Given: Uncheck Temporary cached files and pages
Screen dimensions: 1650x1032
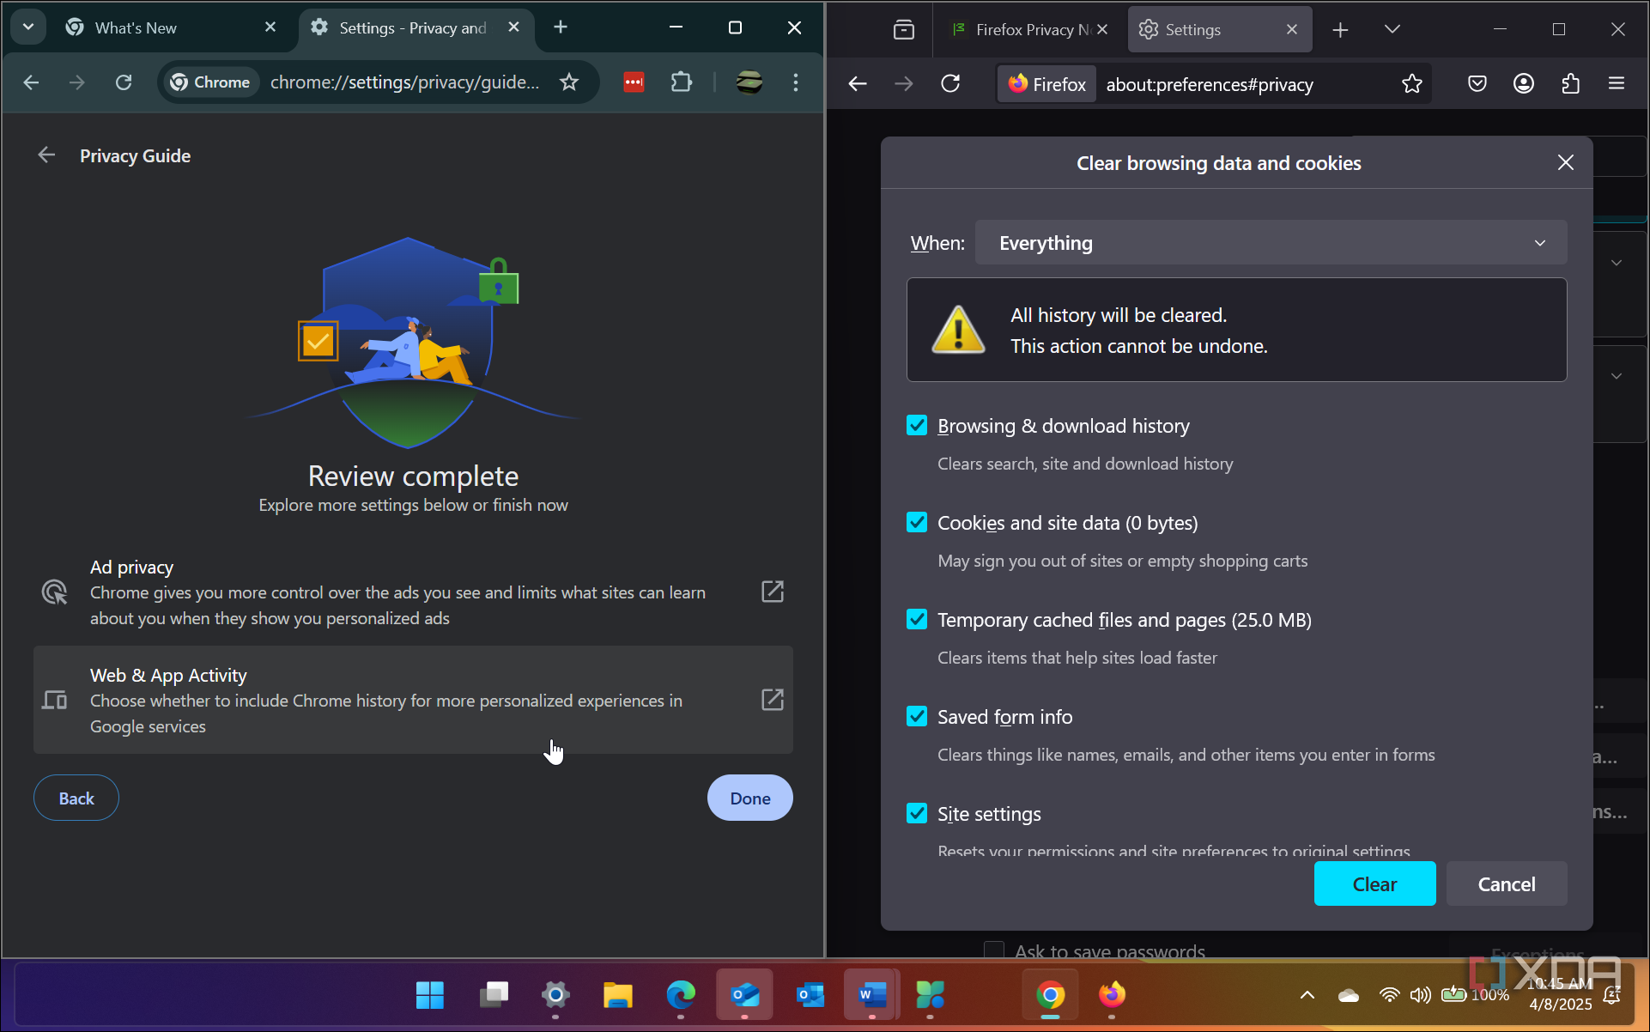Looking at the screenshot, I should (x=917, y=619).
